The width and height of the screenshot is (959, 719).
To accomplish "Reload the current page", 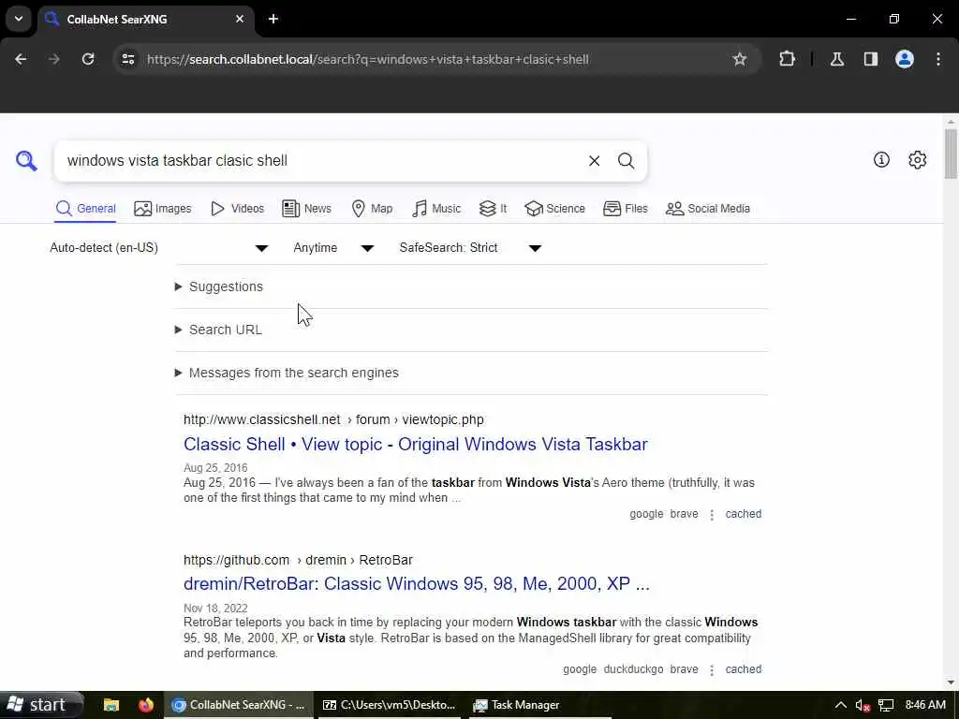I will coord(88,59).
